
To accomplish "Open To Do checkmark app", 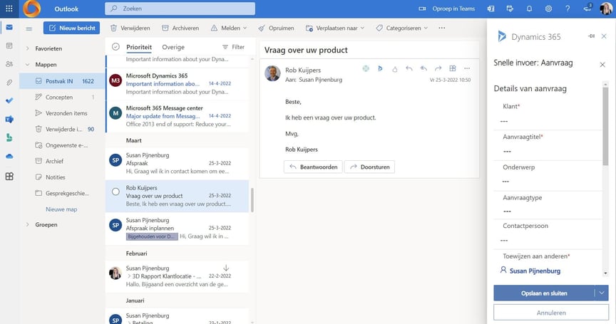I will point(9,101).
